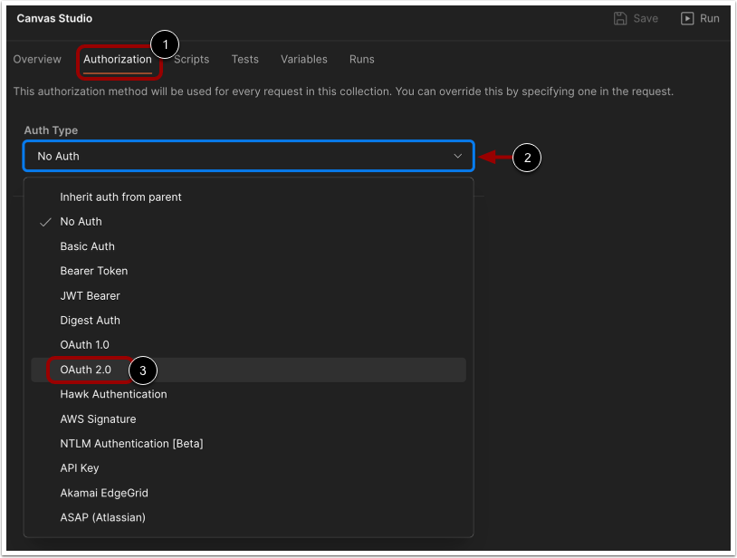Viewport: 737px width, 558px height.
Task: Open the Variables tab
Action: point(303,59)
